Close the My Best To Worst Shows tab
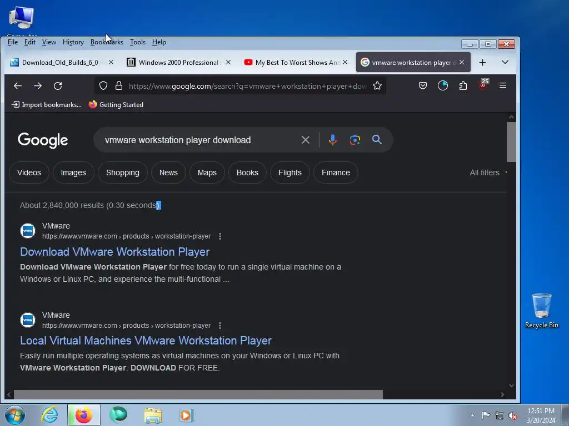Viewport: 569px width, 426px height. tap(345, 62)
